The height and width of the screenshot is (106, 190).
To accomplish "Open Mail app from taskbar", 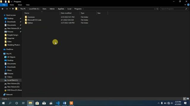I will (x=44, y=103).
